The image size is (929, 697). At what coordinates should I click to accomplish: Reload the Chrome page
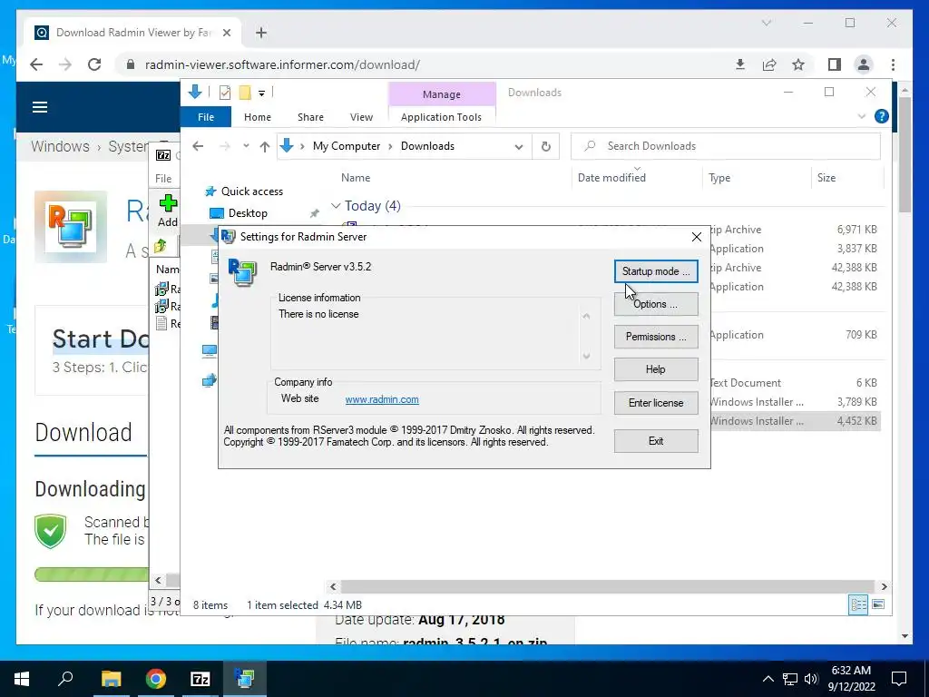pyautogui.click(x=94, y=64)
